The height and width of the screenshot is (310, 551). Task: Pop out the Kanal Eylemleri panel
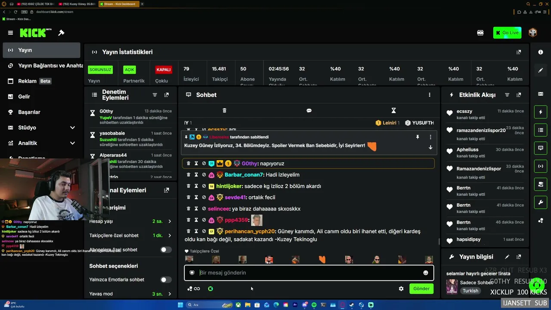167,190
